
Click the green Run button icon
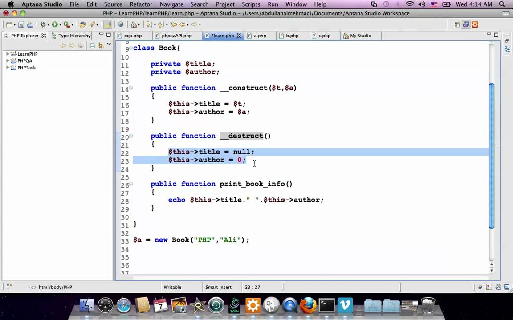[x=55, y=24]
